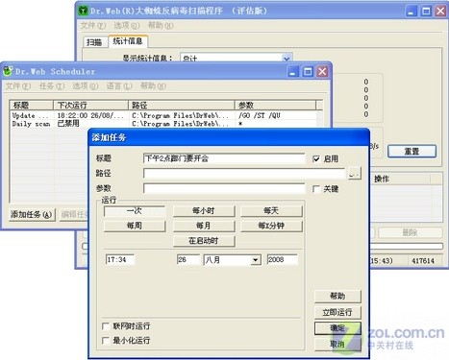
Task: Open 帮助 menu in Dr.Web Scheduler
Action: (x=153, y=85)
